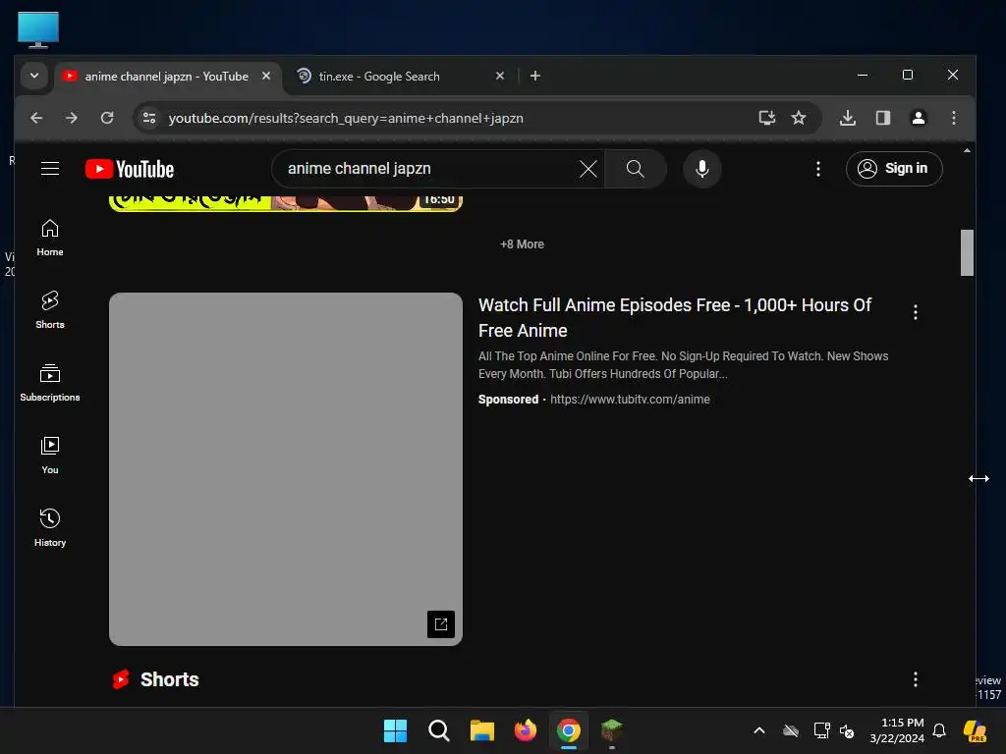The width and height of the screenshot is (1006, 754).
Task: Maximize the Chrome window
Action: click(x=907, y=75)
